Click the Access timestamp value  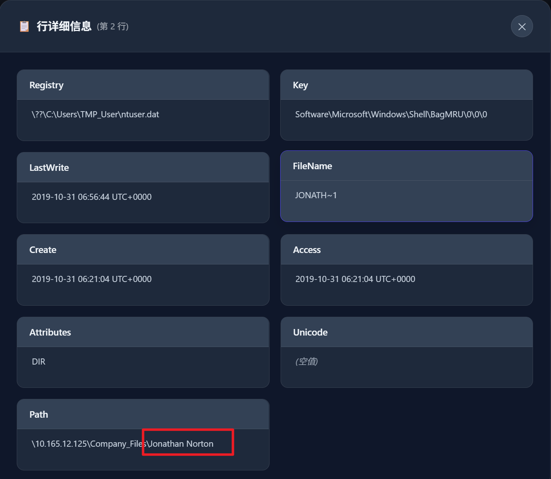pos(355,279)
